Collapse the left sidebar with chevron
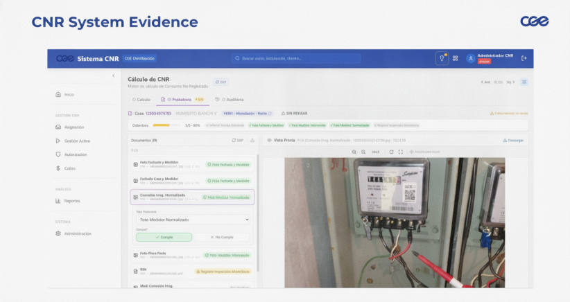Viewport: 570px width, 302px height. click(x=114, y=75)
